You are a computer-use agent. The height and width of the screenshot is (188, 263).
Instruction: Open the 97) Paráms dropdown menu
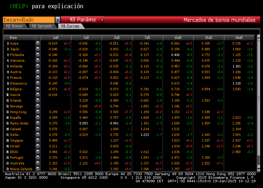point(82,20)
